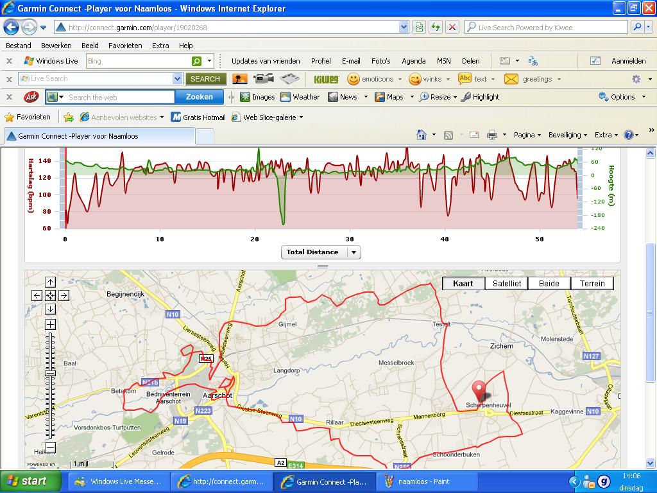The image size is (657, 493).
Task: Open the Help menu
Action: (185, 46)
